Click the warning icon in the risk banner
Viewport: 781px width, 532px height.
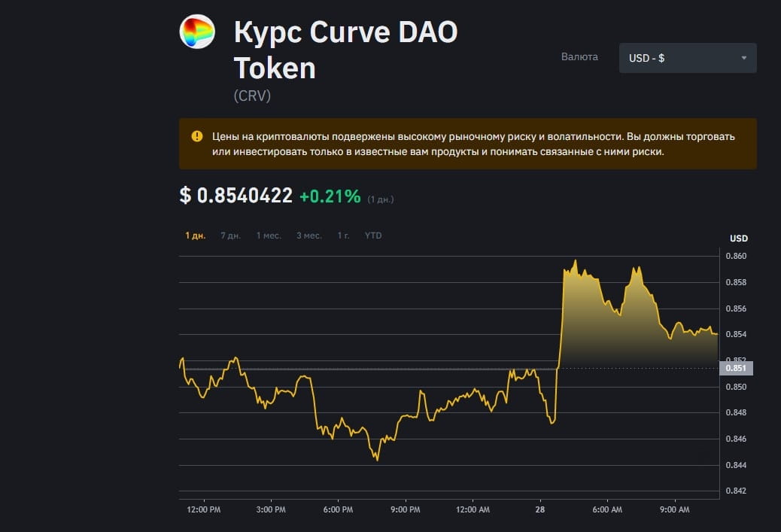pos(196,135)
